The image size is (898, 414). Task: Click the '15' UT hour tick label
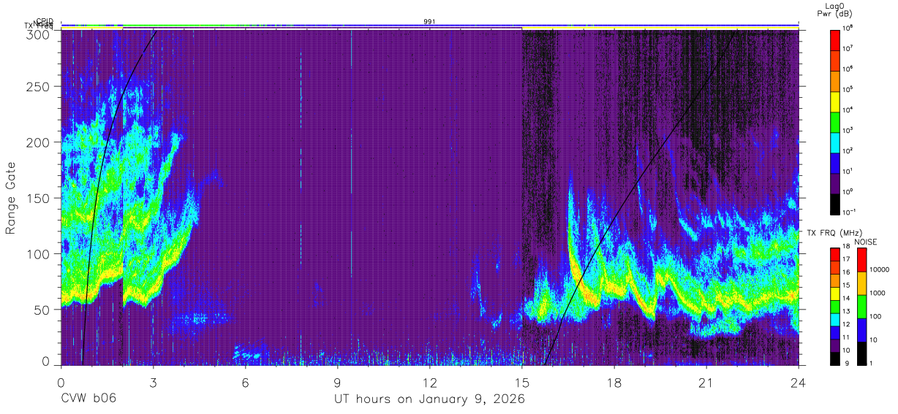tap(522, 382)
